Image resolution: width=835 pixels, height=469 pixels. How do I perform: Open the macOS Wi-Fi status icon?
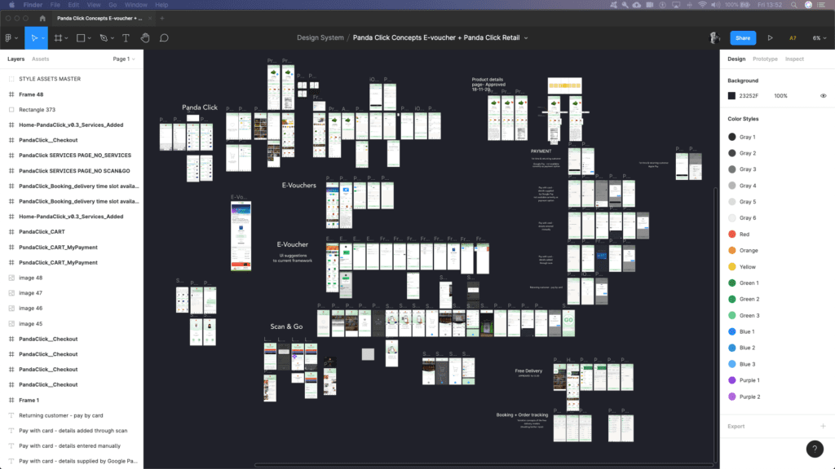pyautogui.click(x=702, y=5)
